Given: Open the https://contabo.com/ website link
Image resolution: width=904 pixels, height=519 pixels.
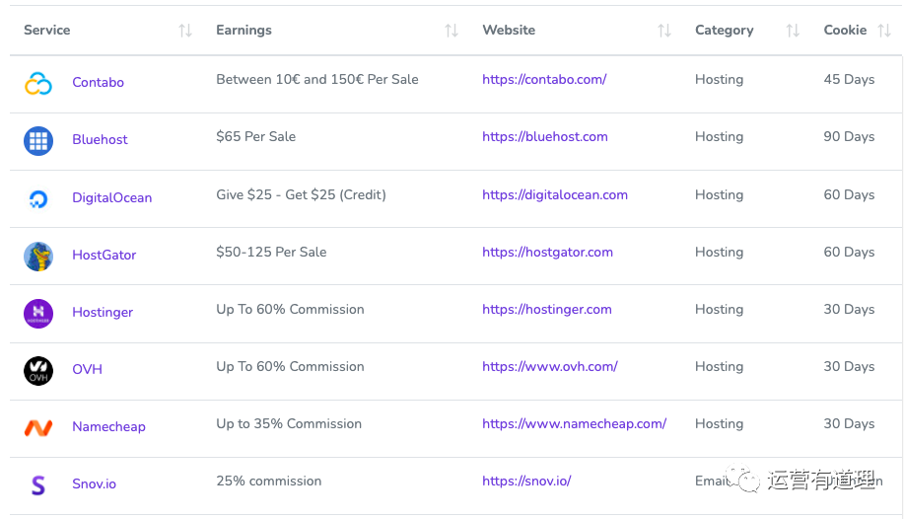Looking at the screenshot, I should [x=544, y=80].
